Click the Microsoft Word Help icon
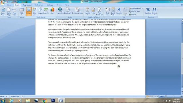The image size is (183, 103). (x=182, y=5)
